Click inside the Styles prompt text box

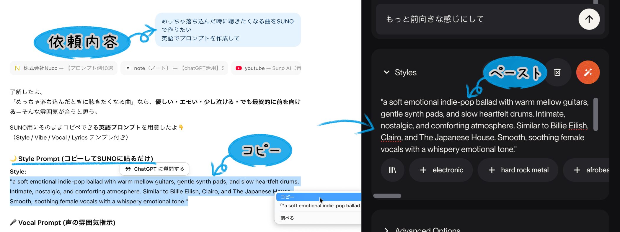pos(484,125)
